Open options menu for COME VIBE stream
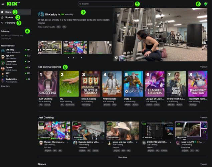212x167 pixels. pos(171,142)
